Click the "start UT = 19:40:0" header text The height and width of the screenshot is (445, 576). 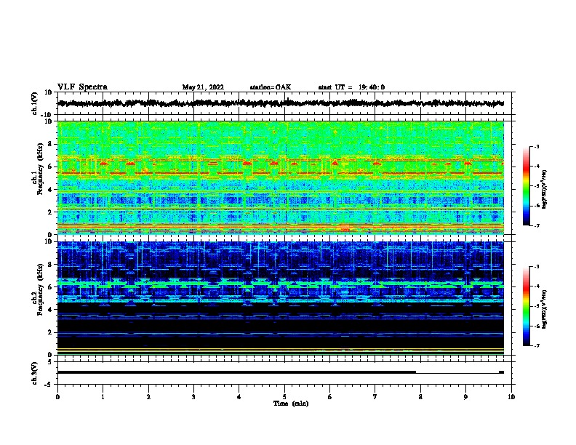[351, 87]
